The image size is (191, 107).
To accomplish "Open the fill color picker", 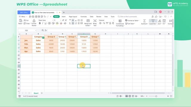I will click(x=57, y=23).
